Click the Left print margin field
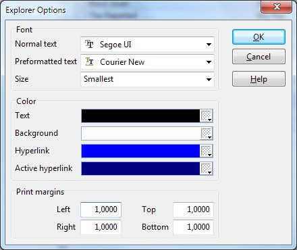The image size is (297, 250). point(101,209)
